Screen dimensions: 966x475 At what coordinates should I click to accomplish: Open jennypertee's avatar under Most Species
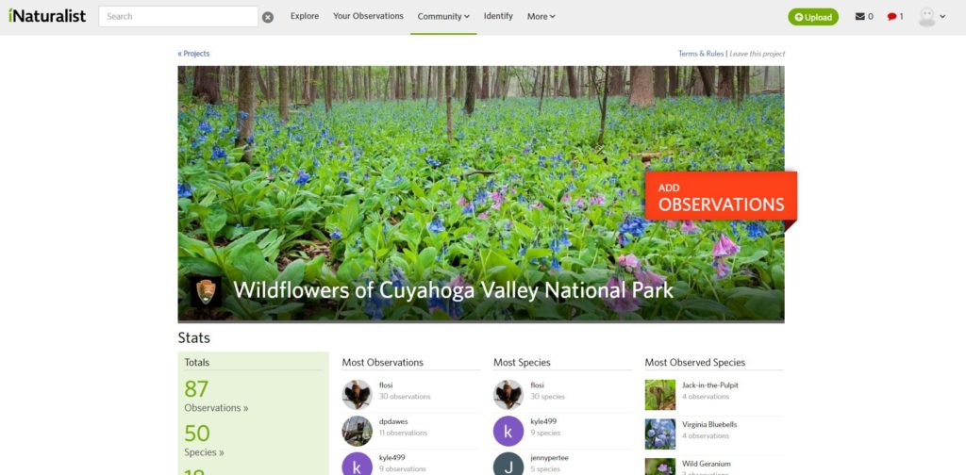(x=508, y=464)
